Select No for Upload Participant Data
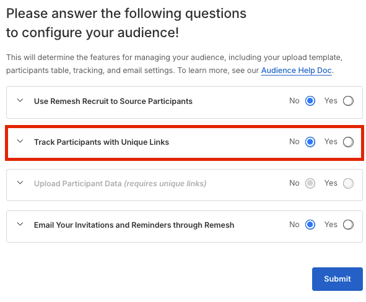366x302 pixels. click(310, 183)
